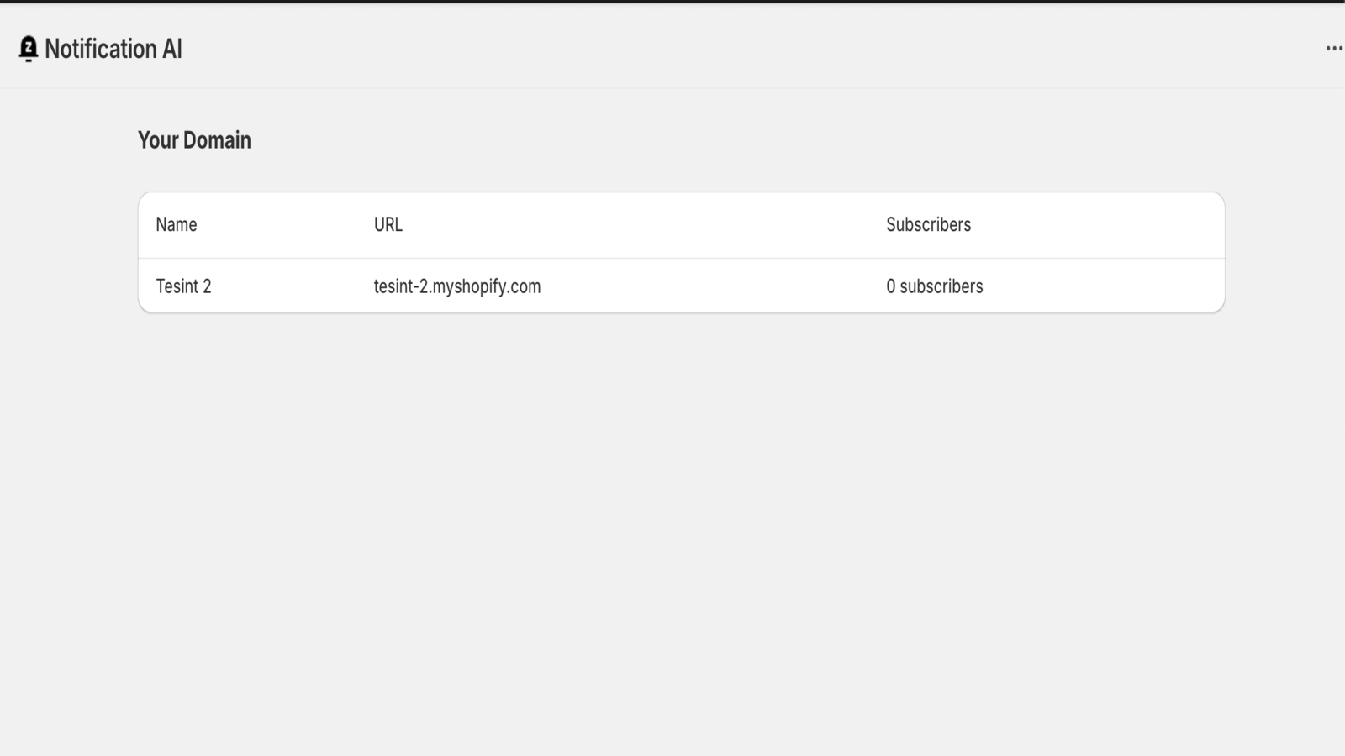Click the Your Domain heading
The height and width of the screenshot is (756, 1345).
click(x=194, y=139)
